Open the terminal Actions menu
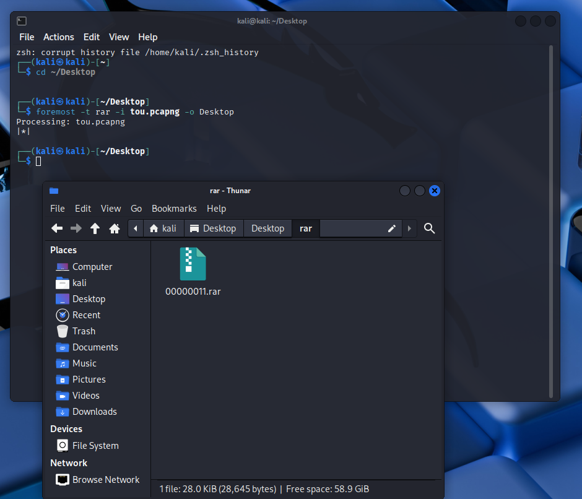The width and height of the screenshot is (582, 499). 59,37
